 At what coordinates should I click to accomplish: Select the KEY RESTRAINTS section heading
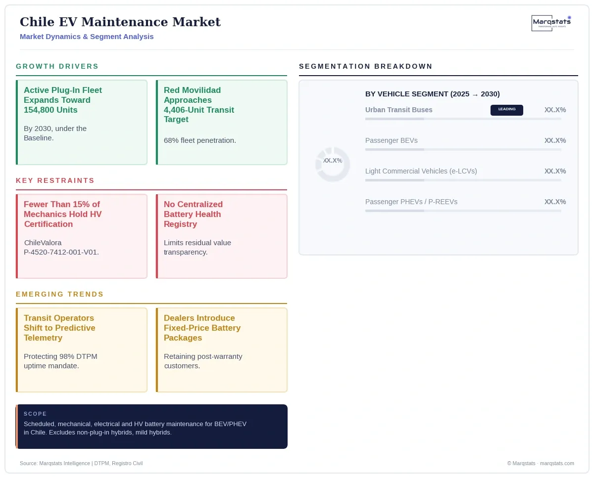tap(55, 180)
